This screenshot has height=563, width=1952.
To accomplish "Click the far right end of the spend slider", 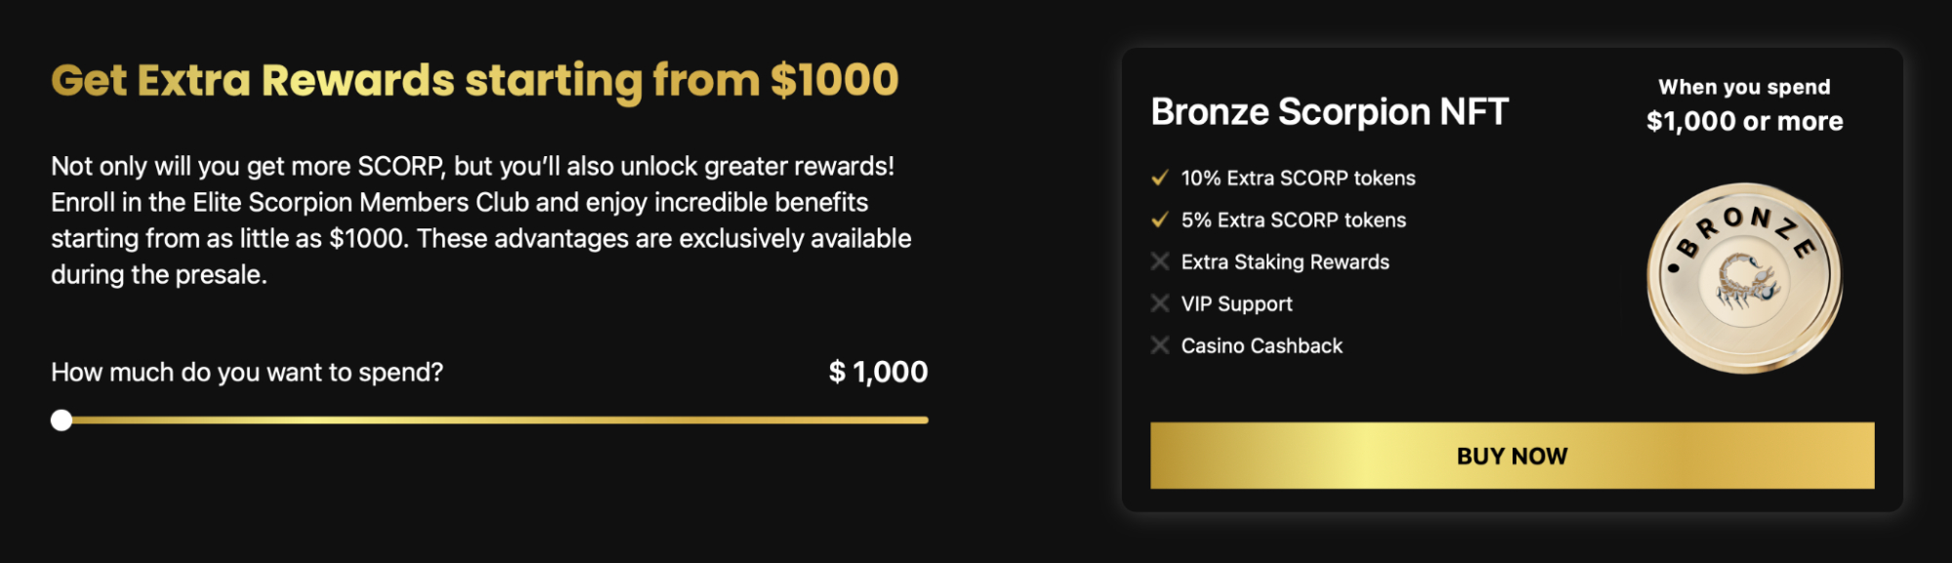I will 924,421.
